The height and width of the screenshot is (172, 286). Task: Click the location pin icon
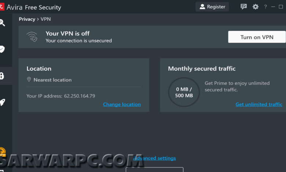pyautogui.click(x=29, y=79)
